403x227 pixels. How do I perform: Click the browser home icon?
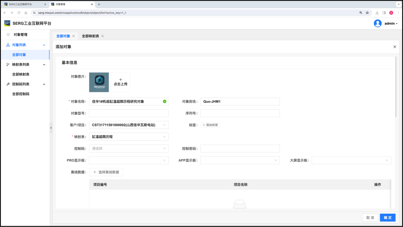[x=26, y=13]
